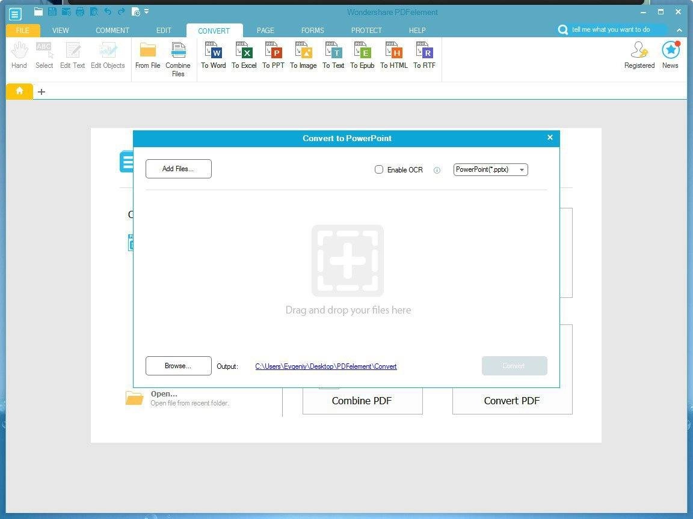Image resolution: width=693 pixels, height=519 pixels.
Task: Click the Undo arrow icon
Action: pyautogui.click(x=108, y=12)
